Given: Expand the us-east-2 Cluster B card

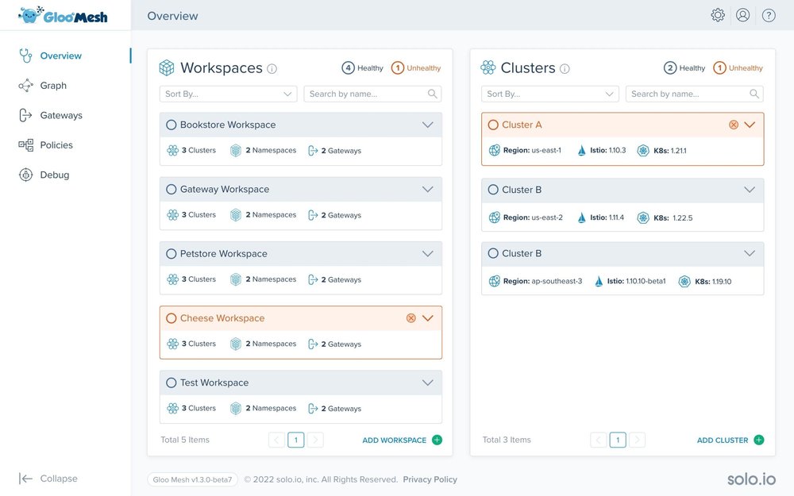Looking at the screenshot, I should click(x=750, y=190).
